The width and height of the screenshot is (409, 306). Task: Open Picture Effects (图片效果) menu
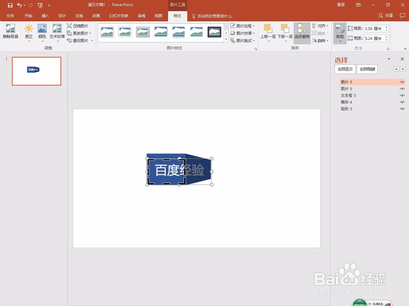tap(243, 33)
